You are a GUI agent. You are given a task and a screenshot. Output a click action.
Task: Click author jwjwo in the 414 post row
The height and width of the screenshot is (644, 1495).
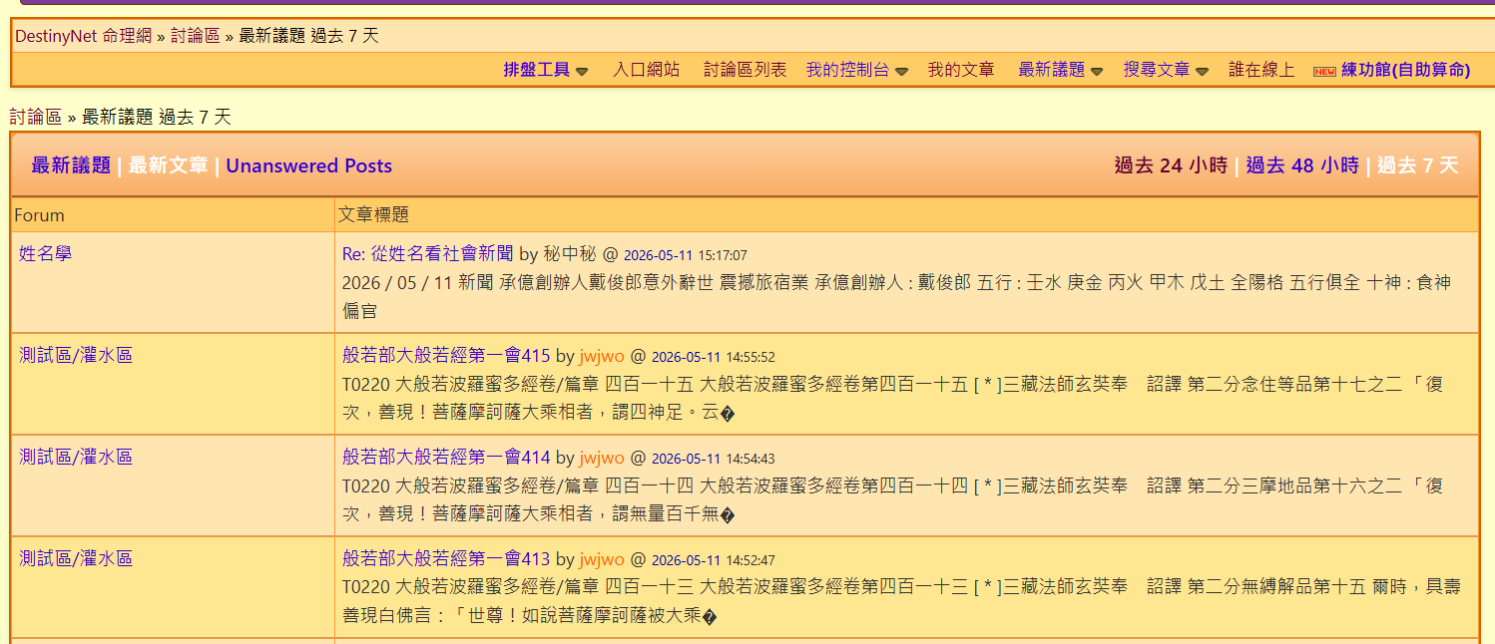[x=602, y=458]
